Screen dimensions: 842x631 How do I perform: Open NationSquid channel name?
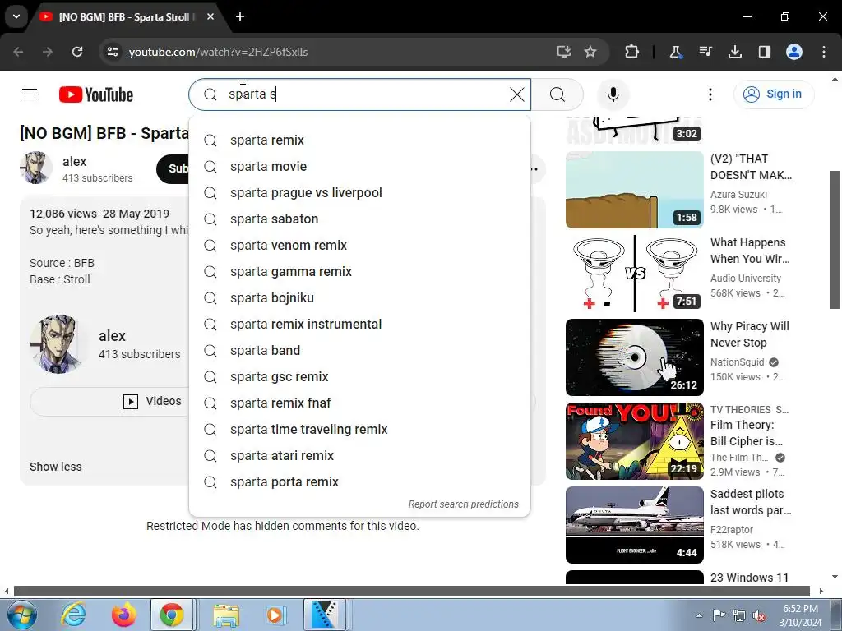(738, 362)
